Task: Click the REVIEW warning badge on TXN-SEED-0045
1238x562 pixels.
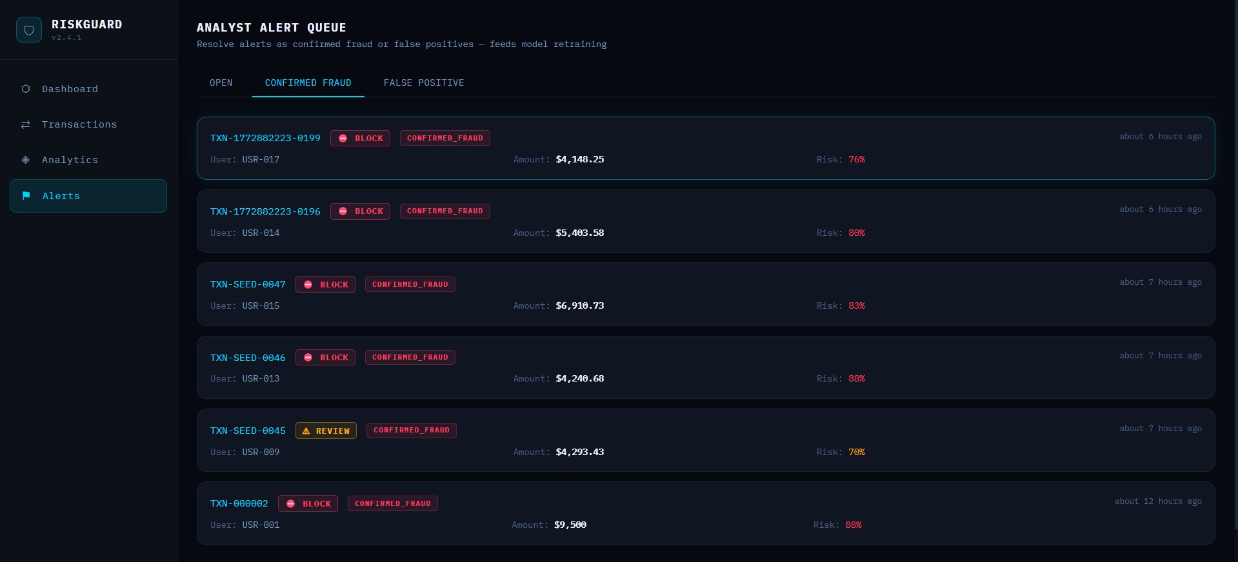Action: [326, 431]
